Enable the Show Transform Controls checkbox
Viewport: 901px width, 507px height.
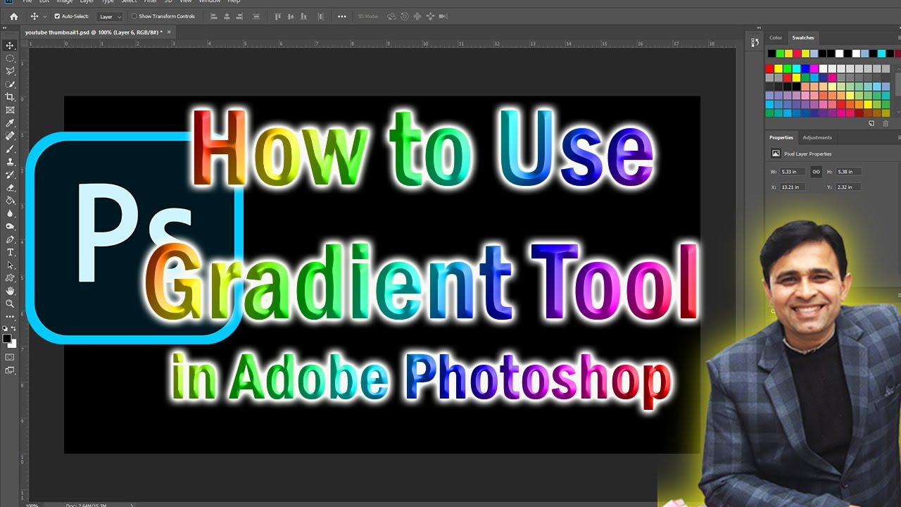(x=134, y=16)
